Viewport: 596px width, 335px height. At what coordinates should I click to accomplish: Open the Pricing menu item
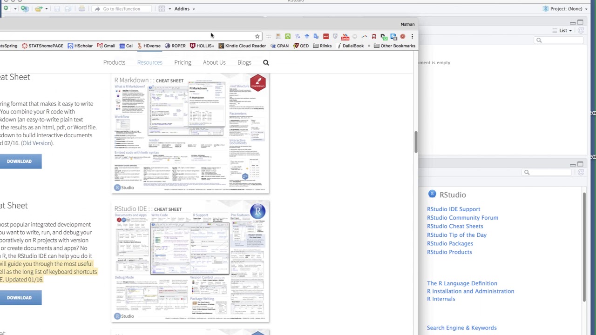[x=183, y=62]
